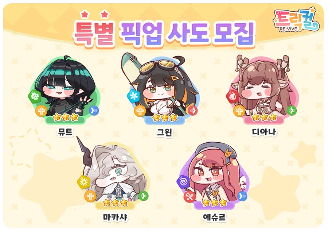Screen dimensions: 328x231
Task: Click the 에슈르 name label
Action: coord(214,217)
